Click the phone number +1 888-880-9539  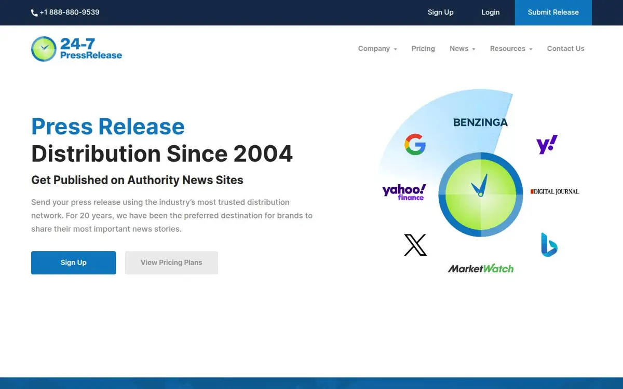click(70, 12)
